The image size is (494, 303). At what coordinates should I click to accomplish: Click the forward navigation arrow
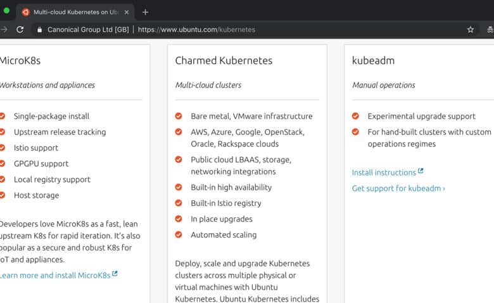click(4, 30)
